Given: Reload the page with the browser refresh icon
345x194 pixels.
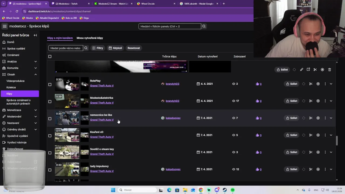Looking at the screenshot, I should 17,11.
